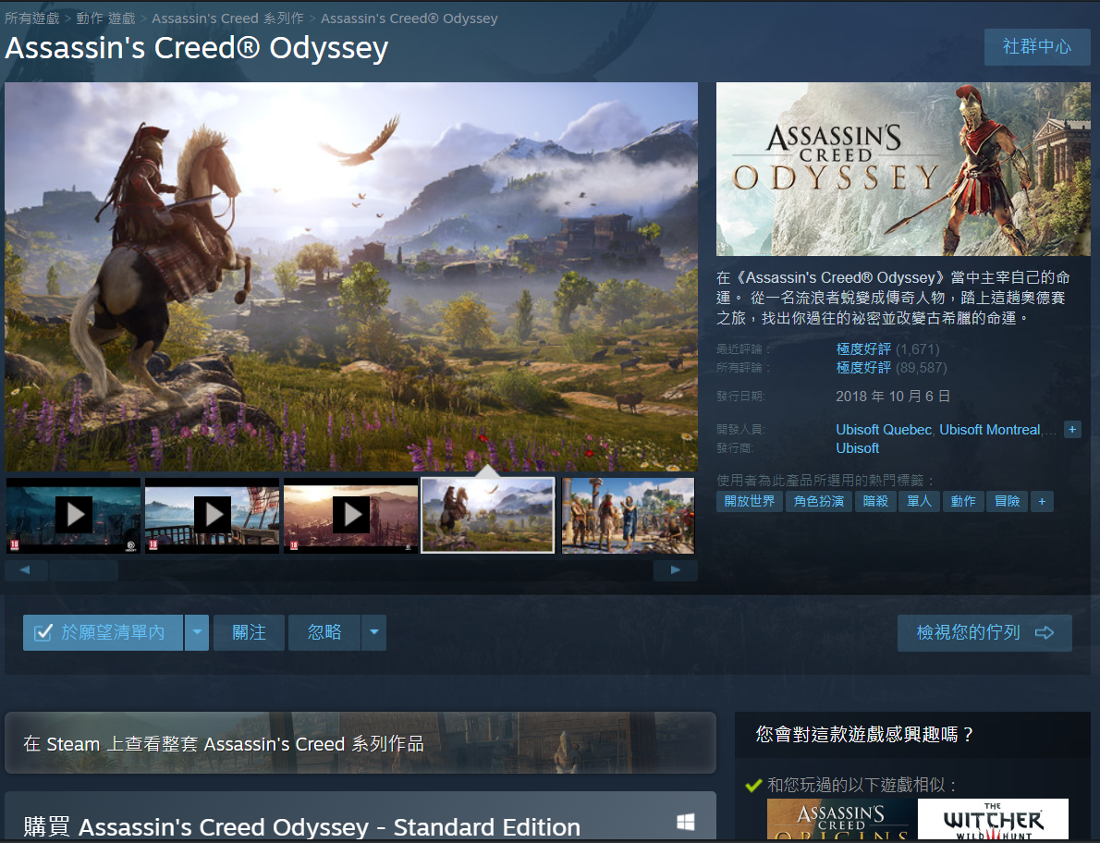This screenshot has height=843, width=1100.
Task: Open the Ubisoft publisher link
Action: click(x=857, y=448)
